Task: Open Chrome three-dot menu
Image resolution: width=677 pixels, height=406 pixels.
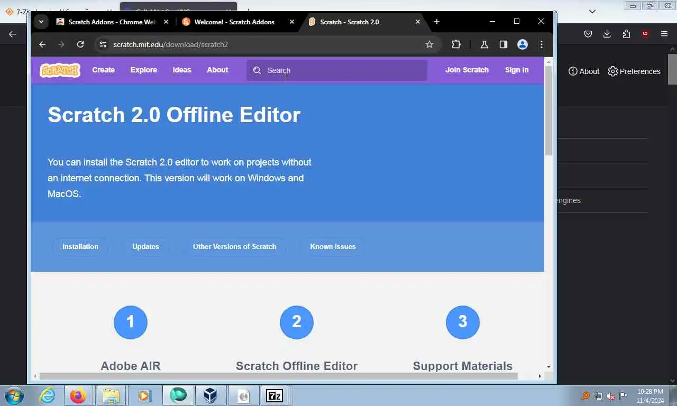Action: coord(542,44)
